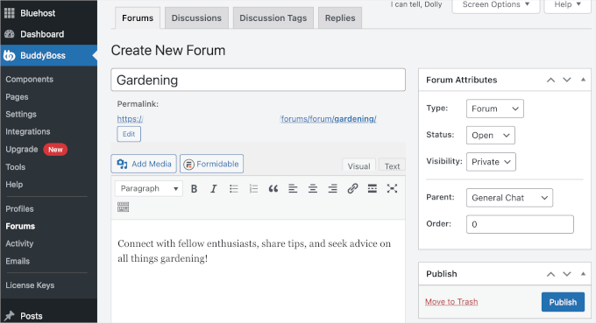
Task: Click the forum title field containing Gardening
Action: click(258, 80)
